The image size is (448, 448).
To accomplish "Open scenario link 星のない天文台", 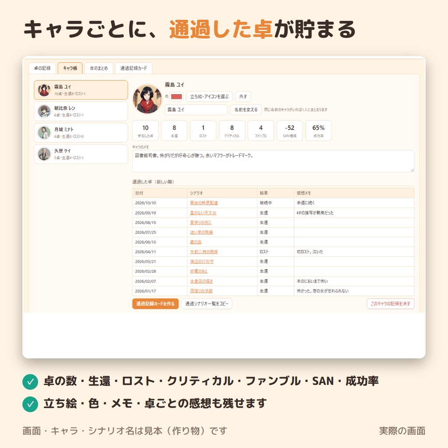I will 203,213.
